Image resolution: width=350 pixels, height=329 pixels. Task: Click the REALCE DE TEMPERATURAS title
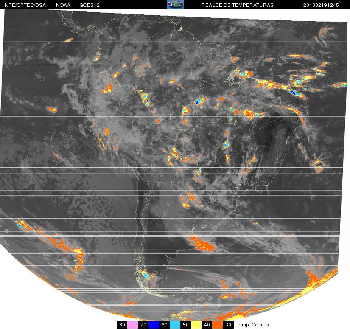tap(237, 5)
